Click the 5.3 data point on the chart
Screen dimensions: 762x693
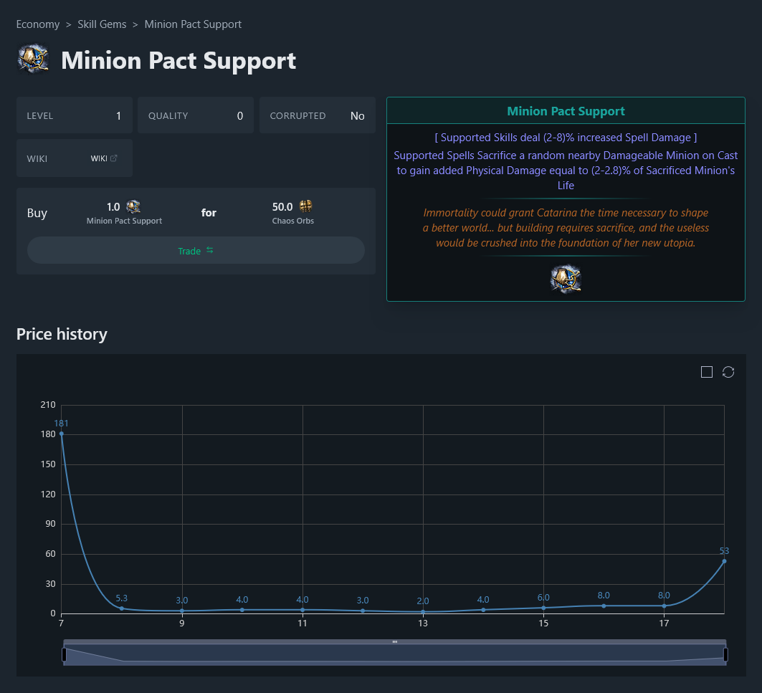(121, 608)
